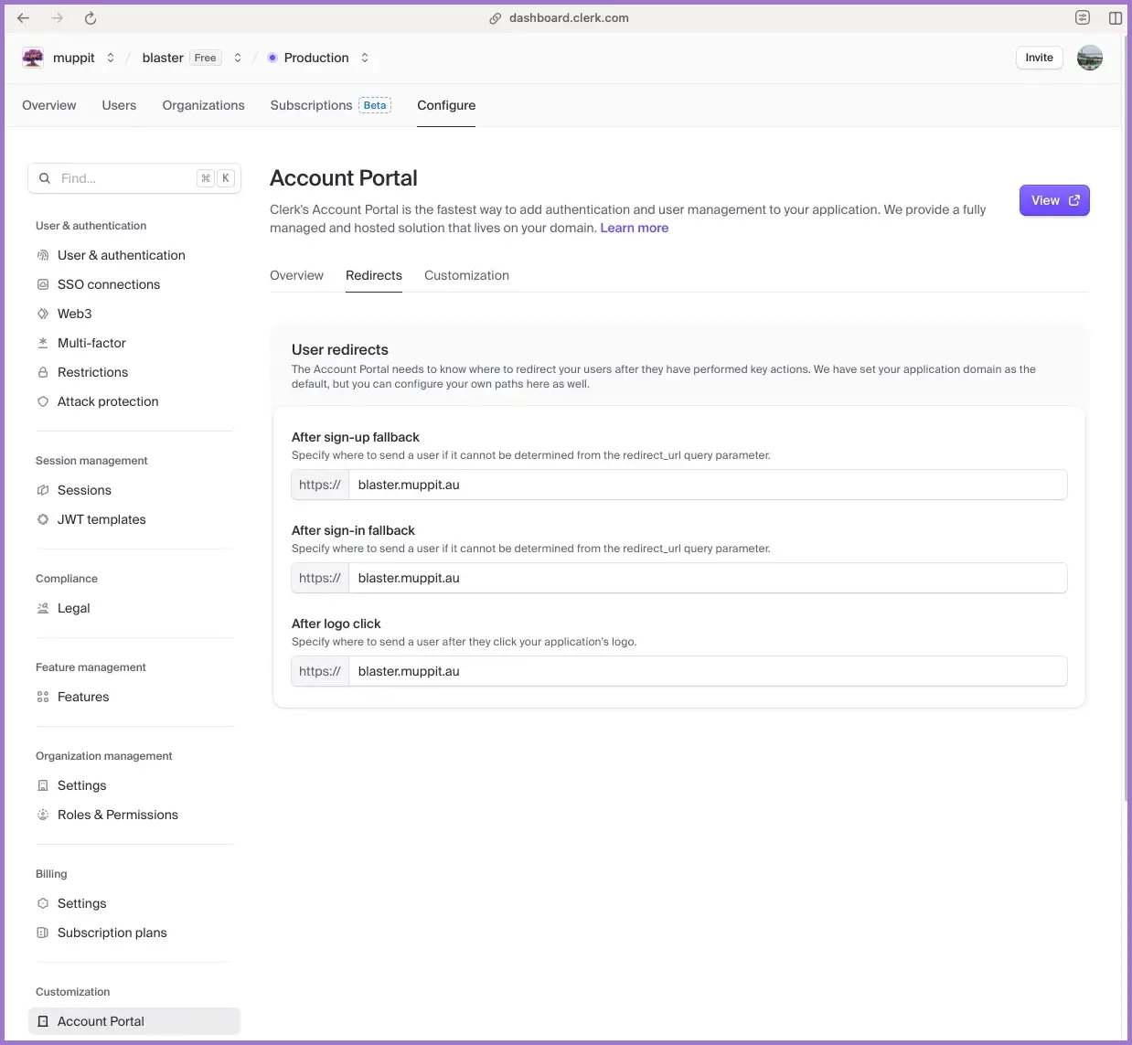This screenshot has width=1132, height=1045.
Task: Open the user profile avatar
Action: click(x=1089, y=58)
